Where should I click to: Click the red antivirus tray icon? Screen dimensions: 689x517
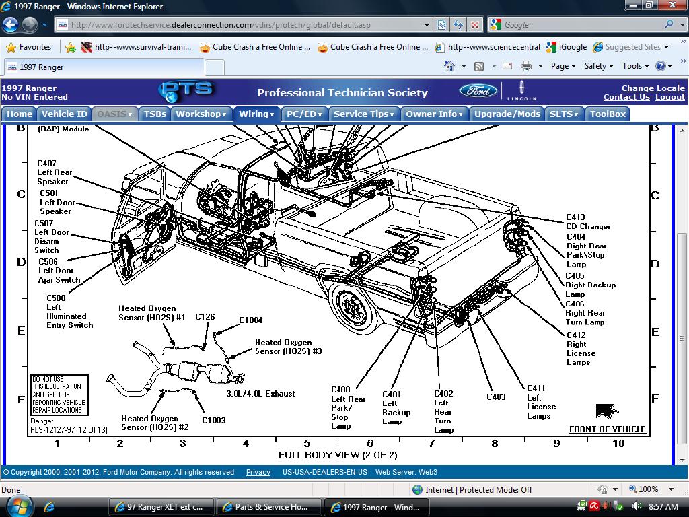594,506
